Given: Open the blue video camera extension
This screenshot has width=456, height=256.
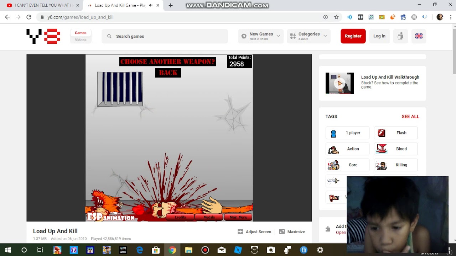Looking at the screenshot, I should point(403,17).
